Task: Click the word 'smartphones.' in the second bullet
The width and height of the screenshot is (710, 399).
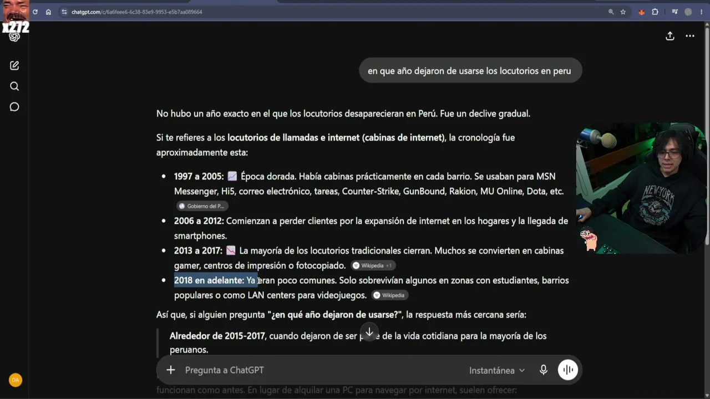Action: click(x=200, y=236)
